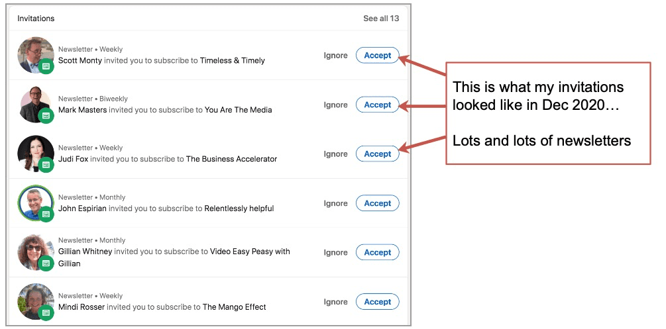Click the newsletter badge on Gillian Whitney's avatar

46,263
